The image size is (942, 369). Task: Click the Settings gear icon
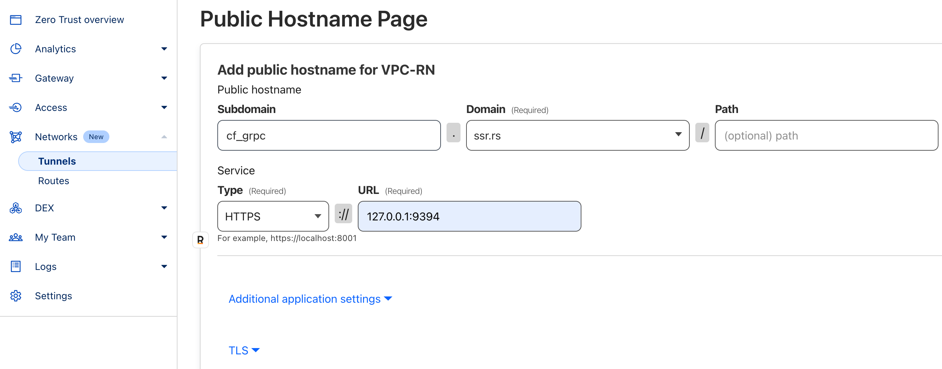coord(16,296)
